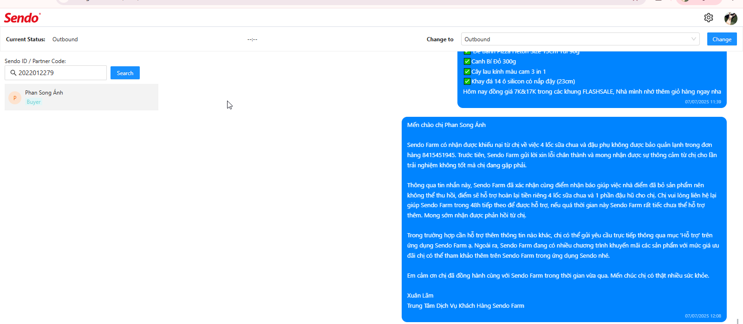Click the 'Xuân Lâm' signature line
The height and width of the screenshot is (324, 743).
[420, 295]
